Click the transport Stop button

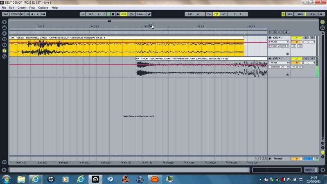click(113, 14)
